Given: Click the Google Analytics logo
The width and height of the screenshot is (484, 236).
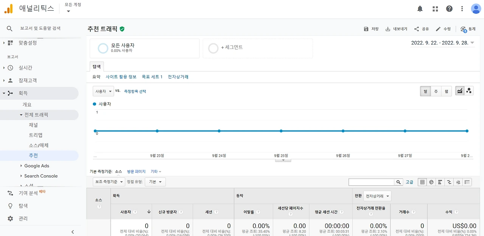Looking at the screenshot, I should click(8, 9).
